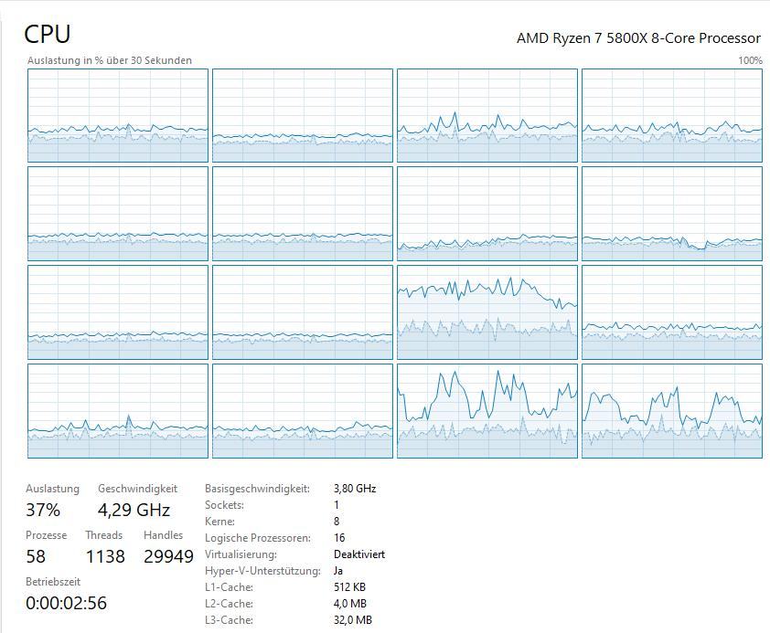Click the 37% Auslastung value
Screen dimensions: 770x633
[x=43, y=510]
